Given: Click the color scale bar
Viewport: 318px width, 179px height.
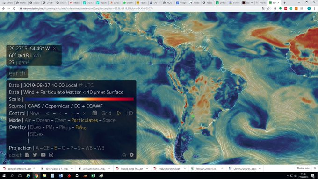Looking at the screenshot, I should click(79, 99).
